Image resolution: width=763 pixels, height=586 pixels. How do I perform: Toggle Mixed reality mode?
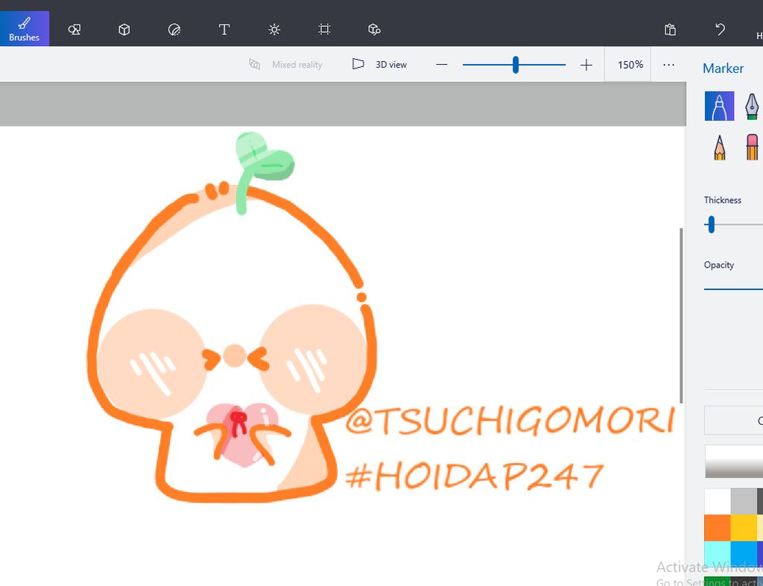[x=285, y=64]
